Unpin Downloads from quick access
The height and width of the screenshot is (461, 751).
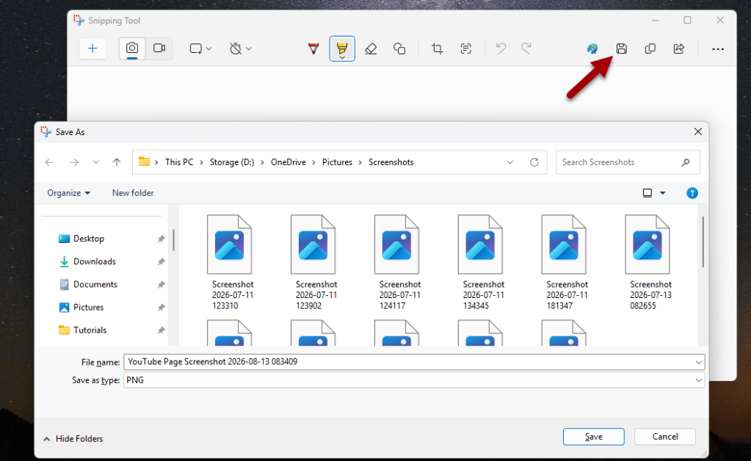point(161,261)
